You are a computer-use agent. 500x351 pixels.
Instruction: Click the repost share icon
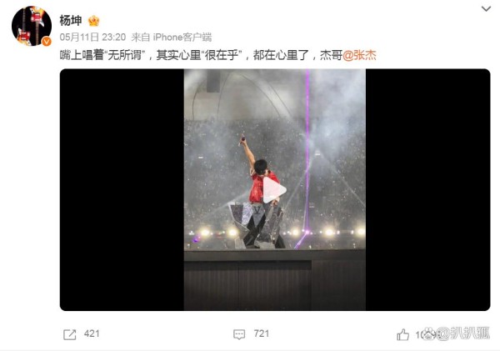click(x=69, y=334)
